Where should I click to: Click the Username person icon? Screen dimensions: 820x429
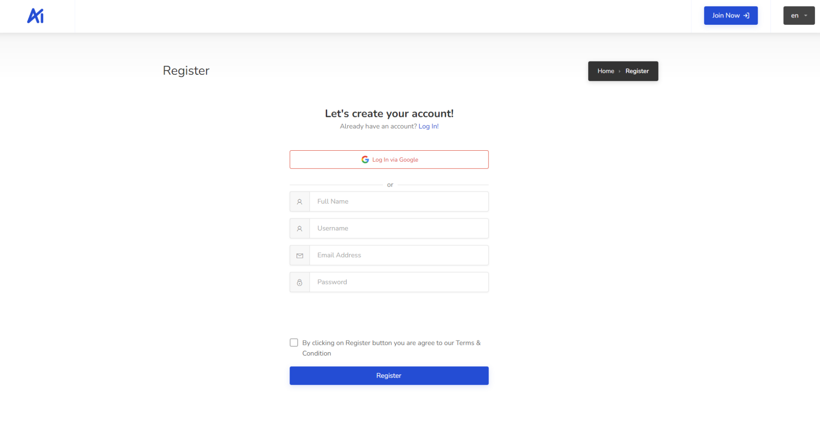tap(300, 229)
